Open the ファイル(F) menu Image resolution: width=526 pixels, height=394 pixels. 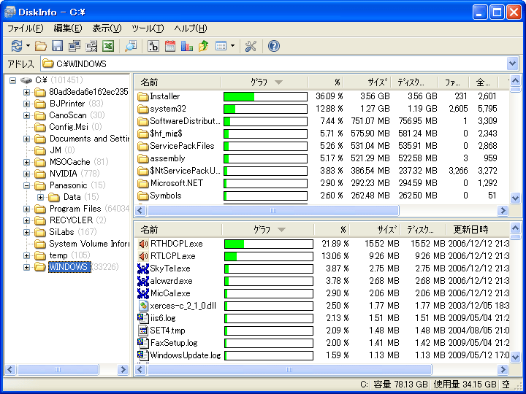26,28
